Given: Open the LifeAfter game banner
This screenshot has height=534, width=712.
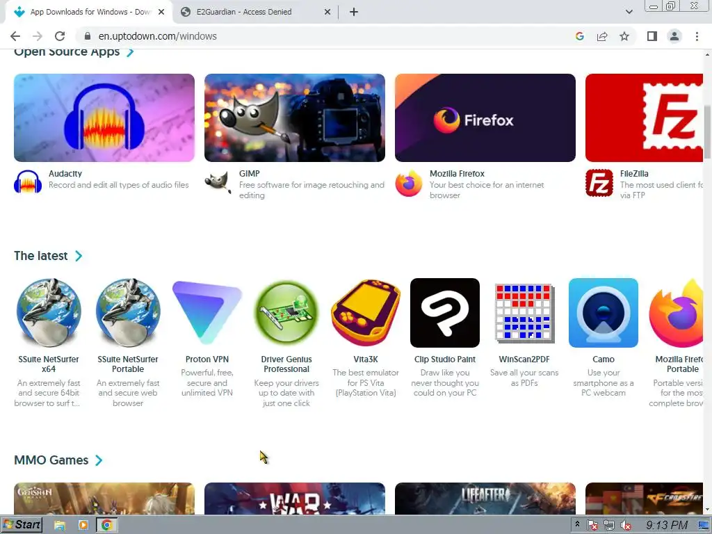Looking at the screenshot, I should pos(485,499).
